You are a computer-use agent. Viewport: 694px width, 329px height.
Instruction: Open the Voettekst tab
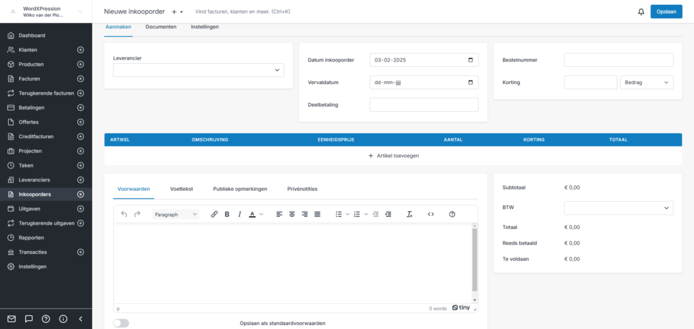pyautogui.click(x=182, y=189)
